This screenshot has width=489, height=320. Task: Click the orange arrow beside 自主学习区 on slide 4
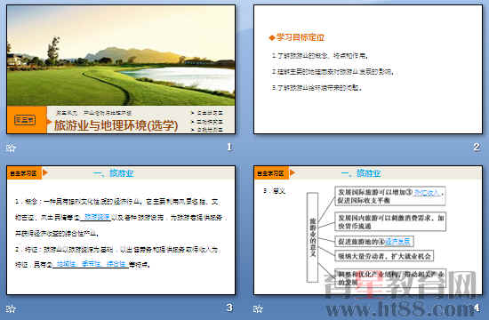(x=293, y=172)
